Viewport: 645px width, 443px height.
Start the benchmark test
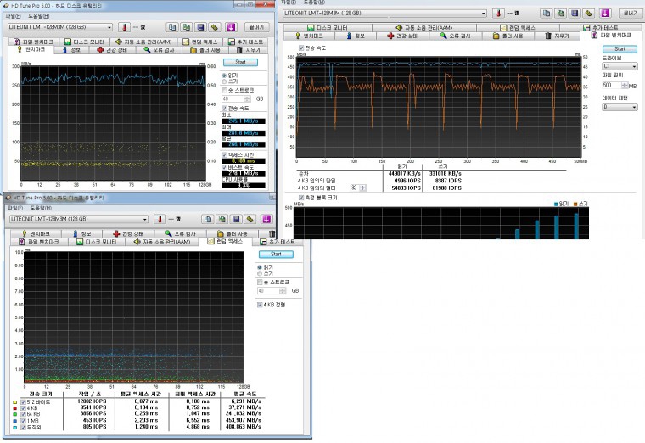pyautogui.click(x=241, y=62)
